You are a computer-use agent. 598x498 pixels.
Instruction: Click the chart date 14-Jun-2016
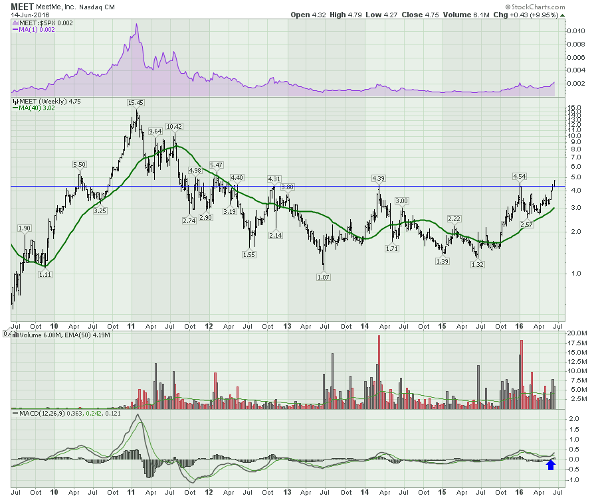30,15
